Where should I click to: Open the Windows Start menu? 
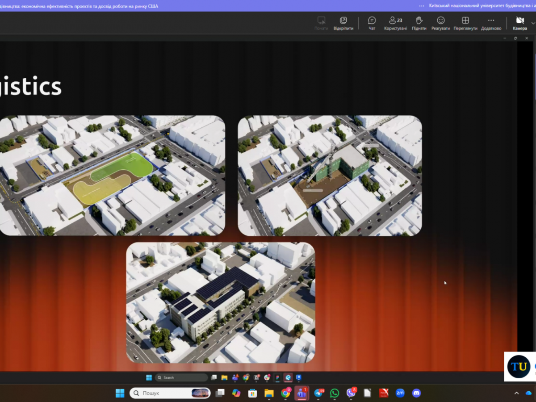(x=120, y=393)
